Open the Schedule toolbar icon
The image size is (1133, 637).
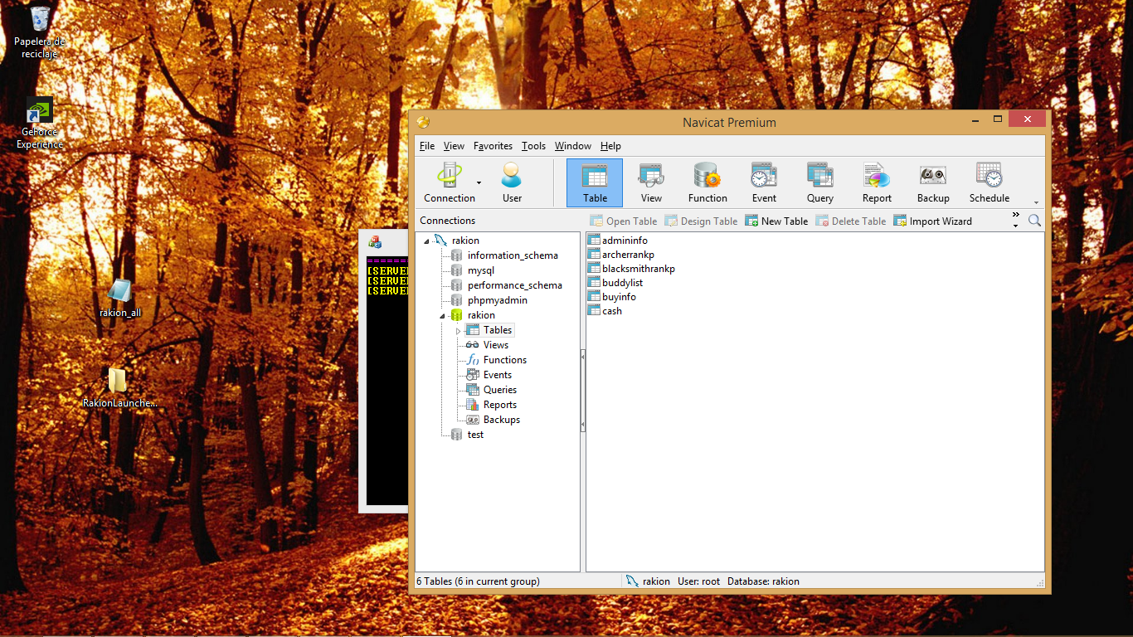pos(990,182)
